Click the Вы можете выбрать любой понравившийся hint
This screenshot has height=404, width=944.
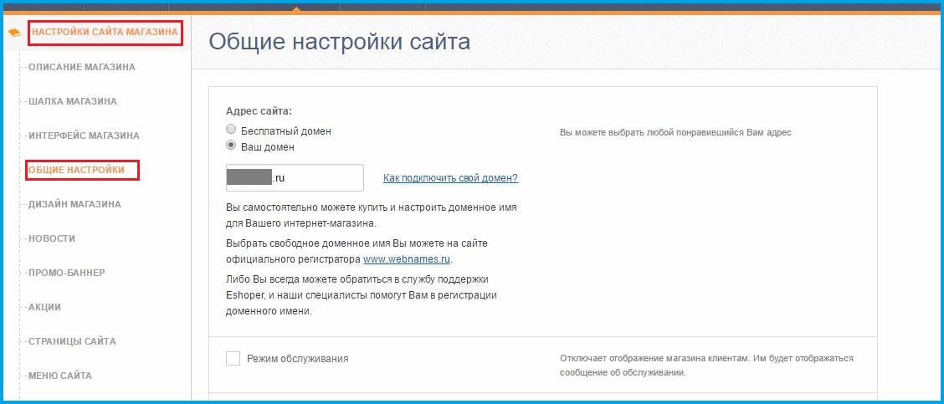click(x=675, y=132)
